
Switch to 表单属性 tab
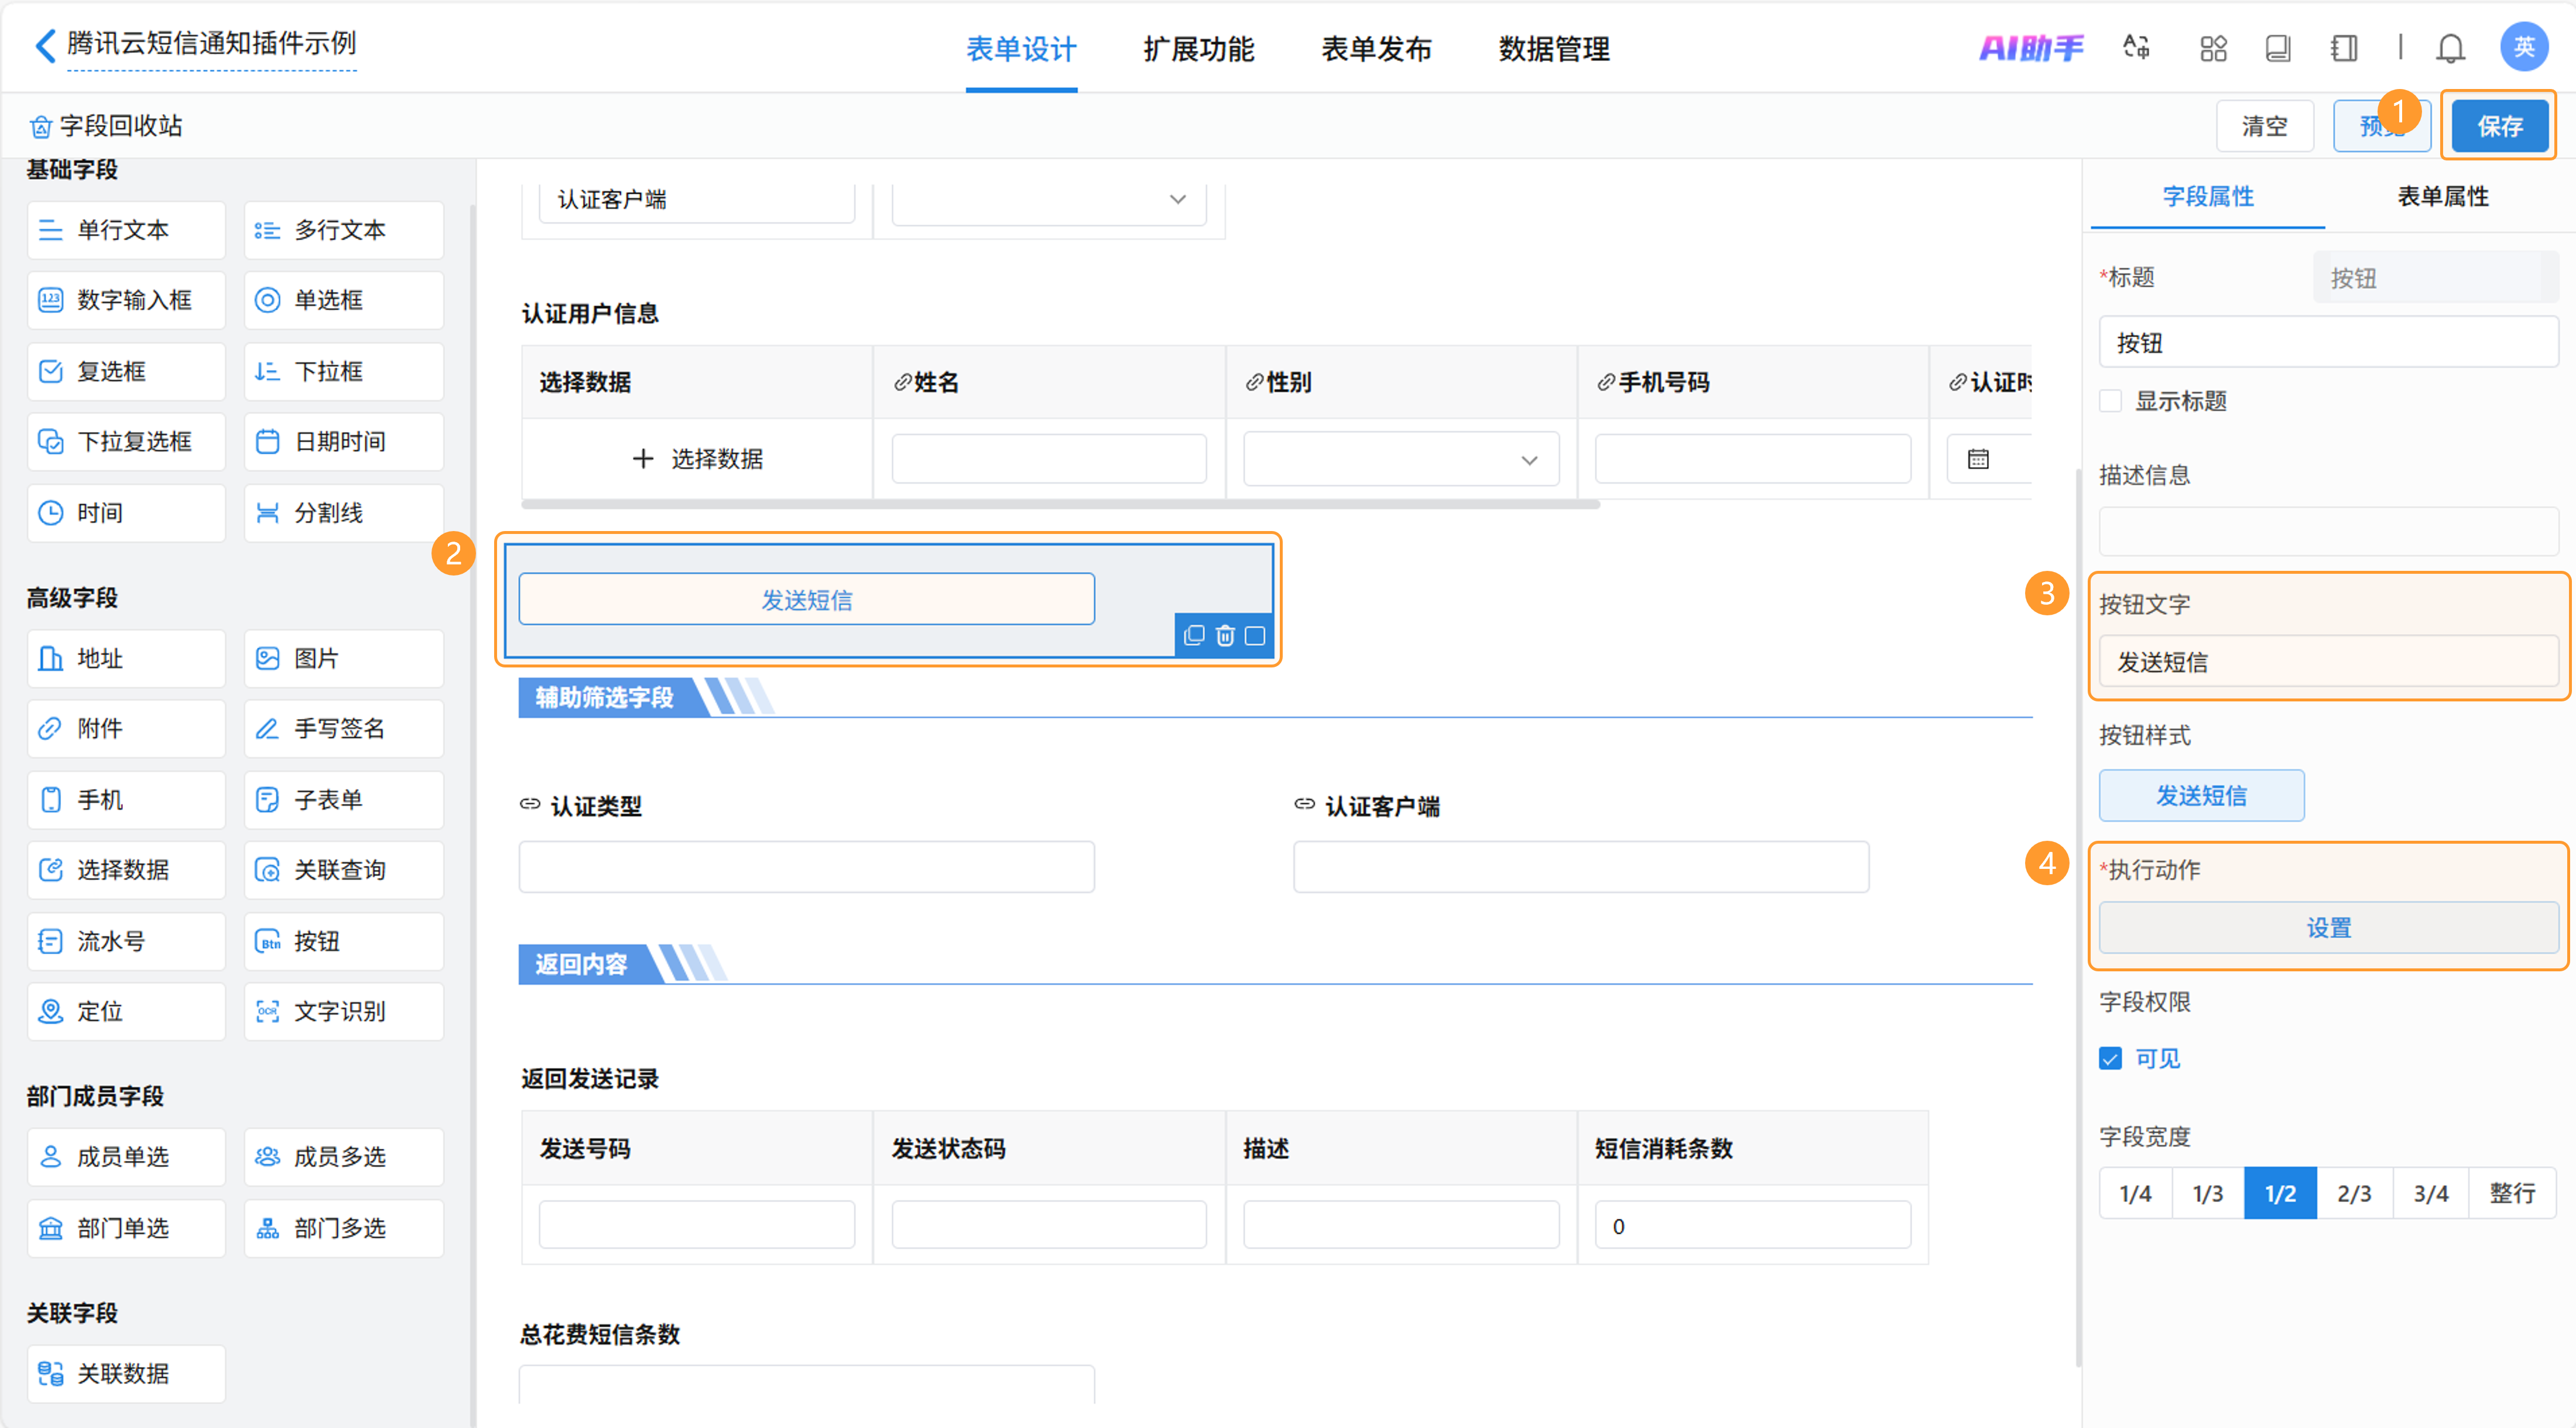pos(2442,196)
